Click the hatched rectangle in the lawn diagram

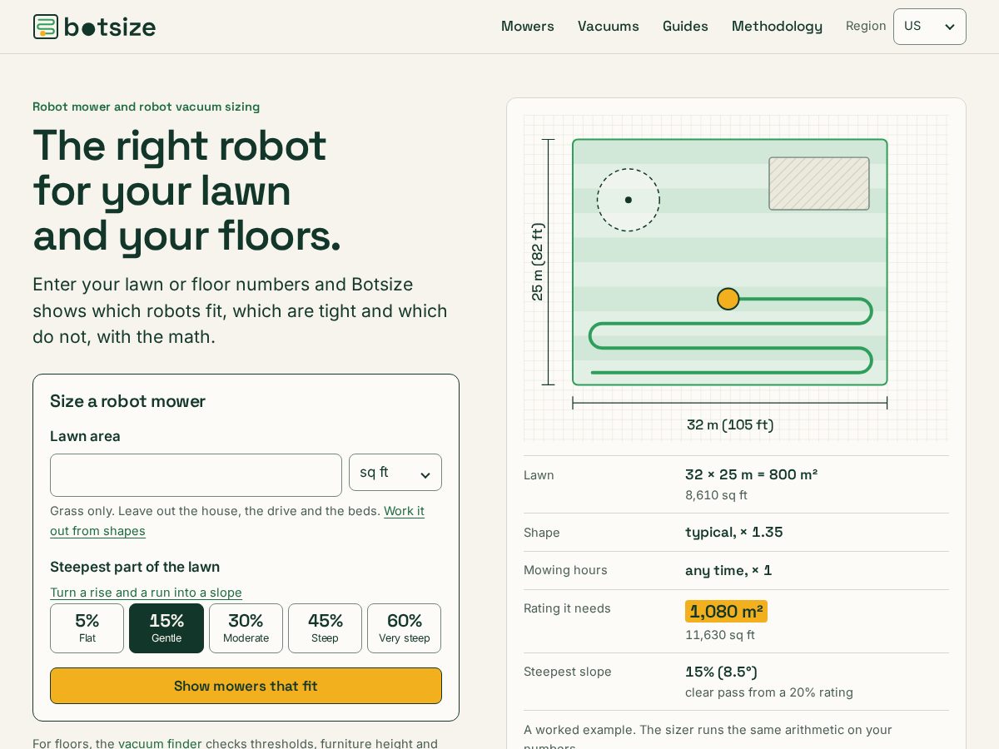[x=819, y=183]
